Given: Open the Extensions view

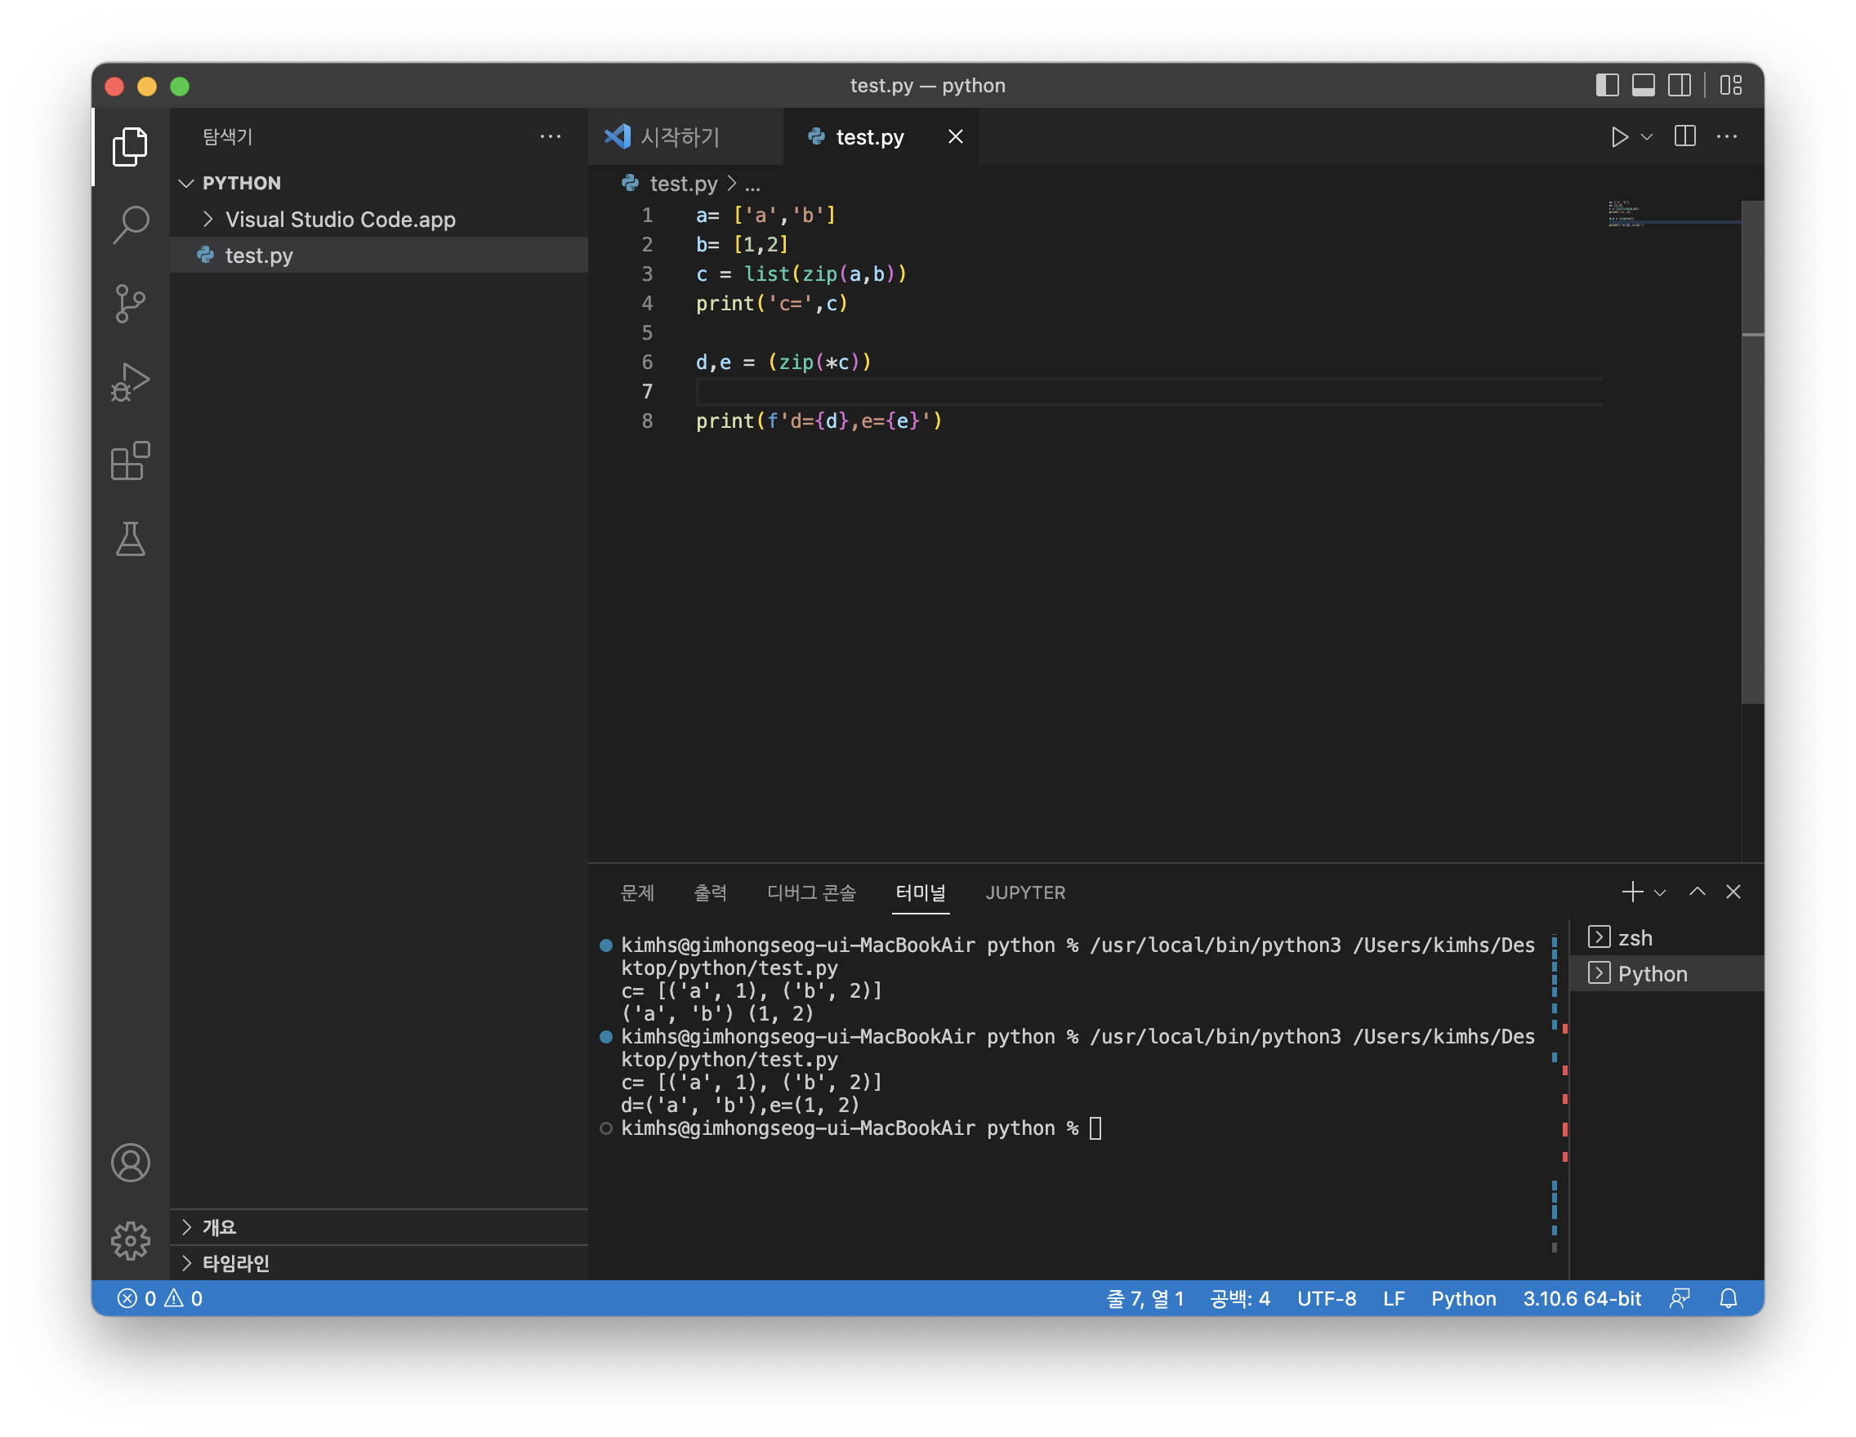Looking at the screenshot, I should [130, 461].
